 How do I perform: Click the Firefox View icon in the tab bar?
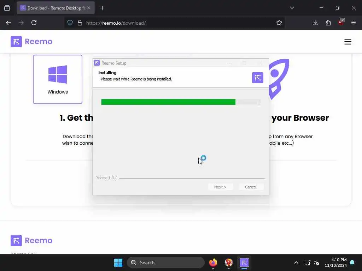(x=7, y=8)
